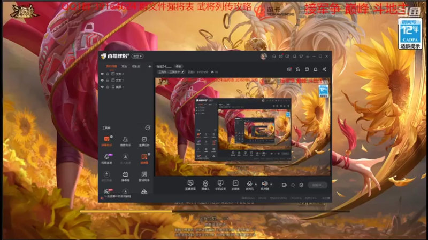
Task: Open the user avatar in title bar
Action: (263, 57)
